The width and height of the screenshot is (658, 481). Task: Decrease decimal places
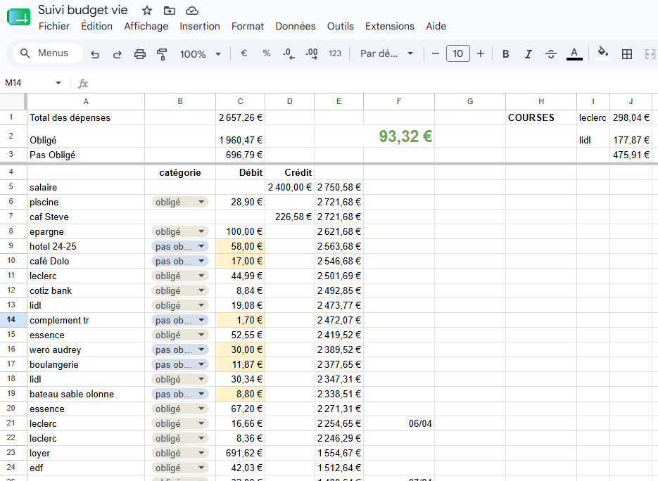(x=289, y=53)
